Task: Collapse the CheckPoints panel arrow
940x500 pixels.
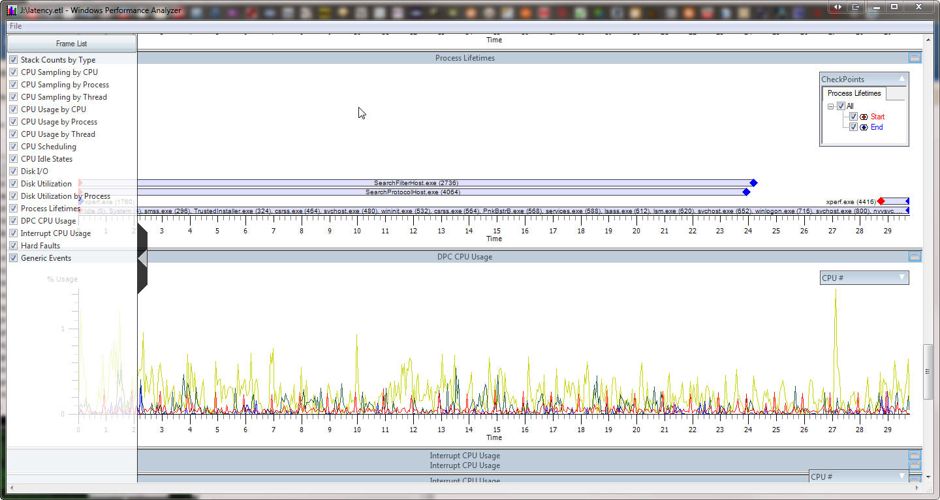Action: pyautogui.click(x=902, y=79)
